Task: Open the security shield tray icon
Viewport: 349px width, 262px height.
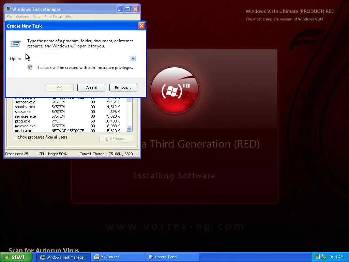Action: [324, 257]
